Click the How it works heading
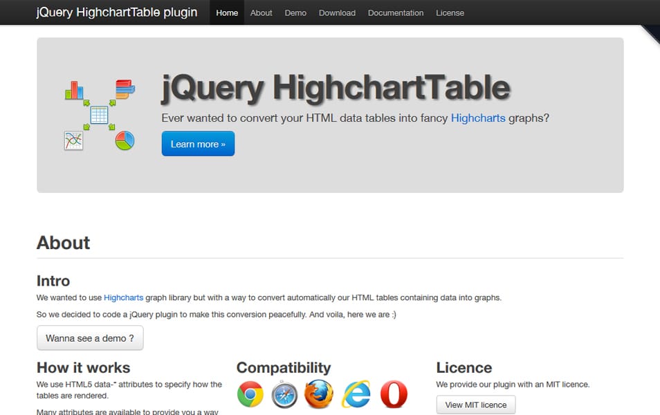The height and width of the screenshot is (415, 660). 83,367
